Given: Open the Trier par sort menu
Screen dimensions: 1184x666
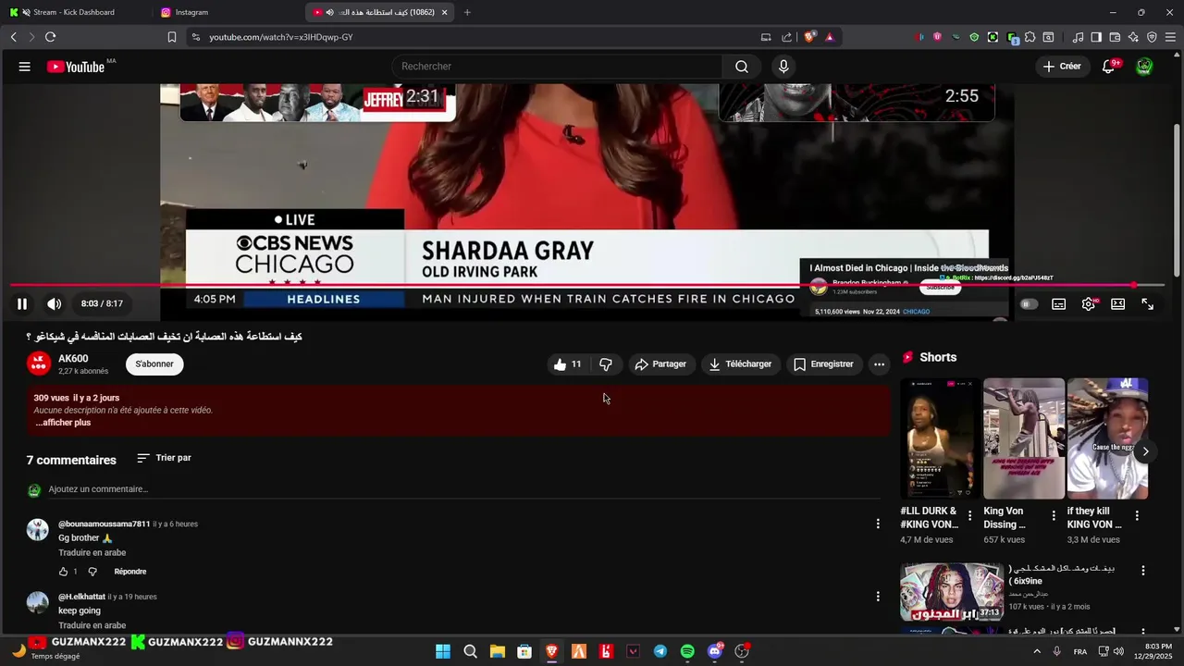Looking at the screenshot, I should (x=164, y=458).
